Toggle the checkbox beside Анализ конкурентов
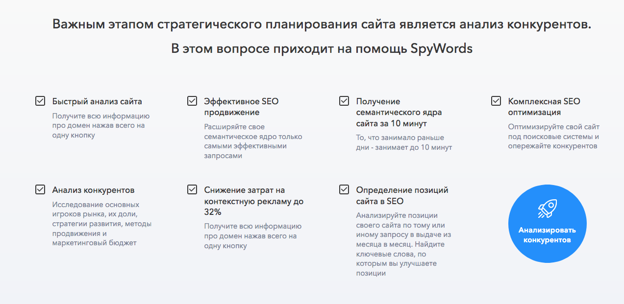The height and width of the screenshot is (304, 624). pos(40,189)
